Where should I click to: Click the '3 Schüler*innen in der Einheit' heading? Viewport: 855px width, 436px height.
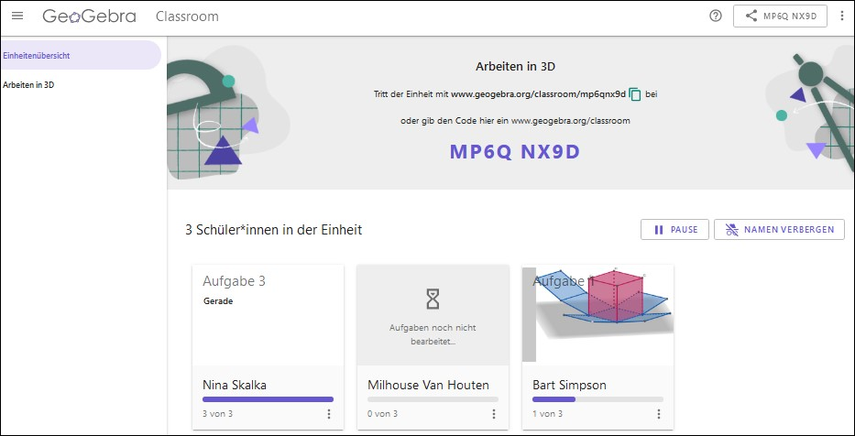tap(274, 230)
